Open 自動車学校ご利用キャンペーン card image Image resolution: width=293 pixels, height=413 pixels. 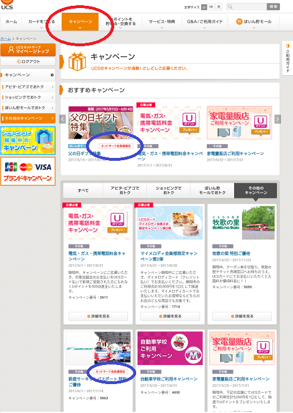tap(170, 348)
